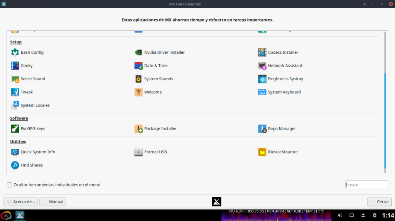Screen dimensions: 395x221
Task: Open the Package Installer icon
Action: 138,129
